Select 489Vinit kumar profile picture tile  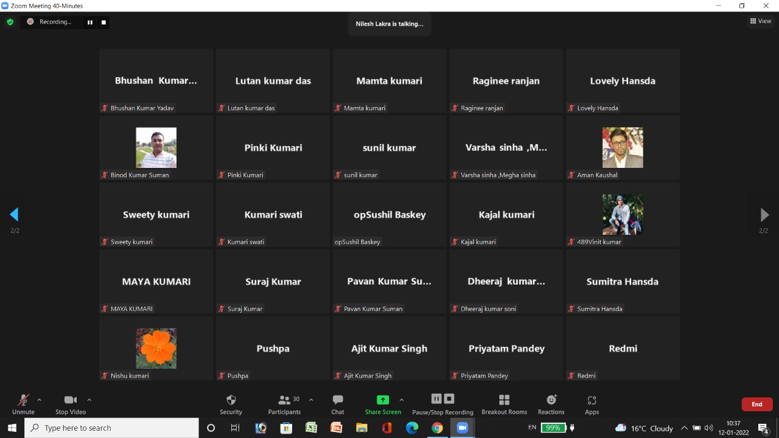[x=623, y=214]
